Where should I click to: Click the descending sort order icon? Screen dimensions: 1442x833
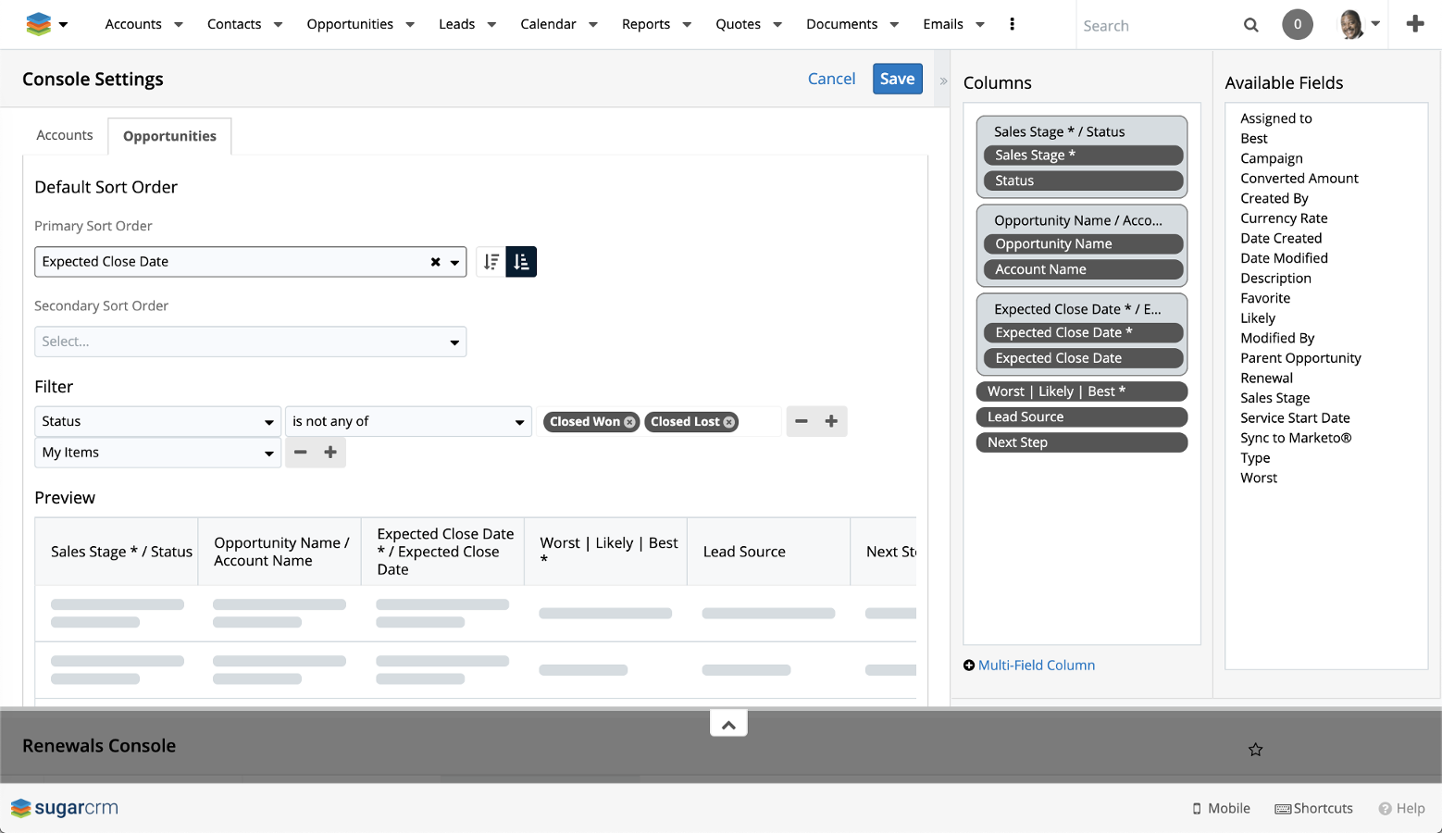491,262
